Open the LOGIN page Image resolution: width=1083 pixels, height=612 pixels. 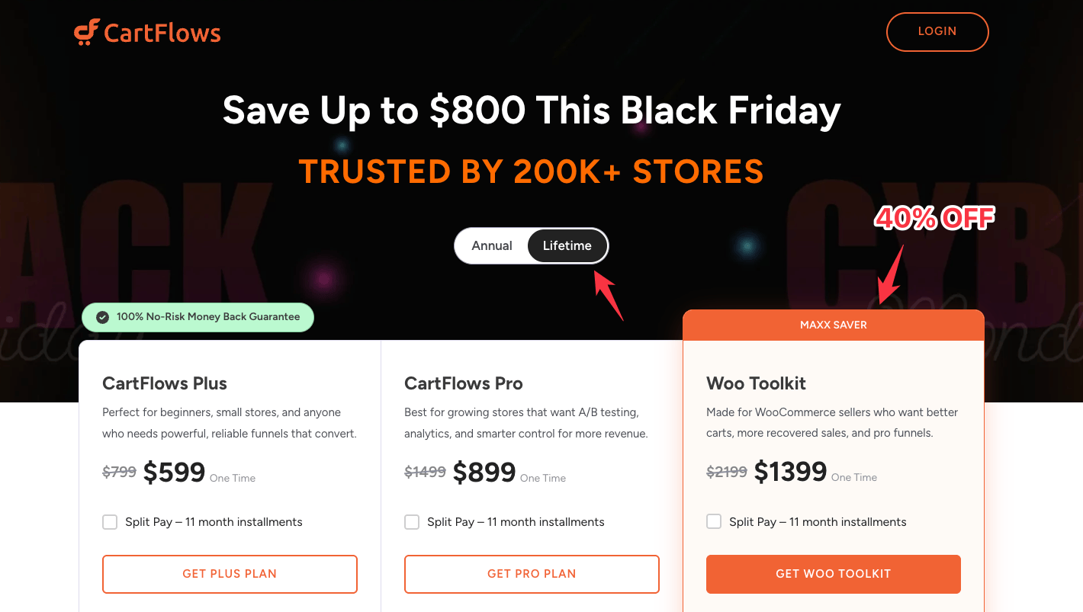click(937, 31)
